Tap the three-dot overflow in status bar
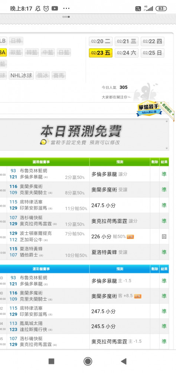 point(66,9)
